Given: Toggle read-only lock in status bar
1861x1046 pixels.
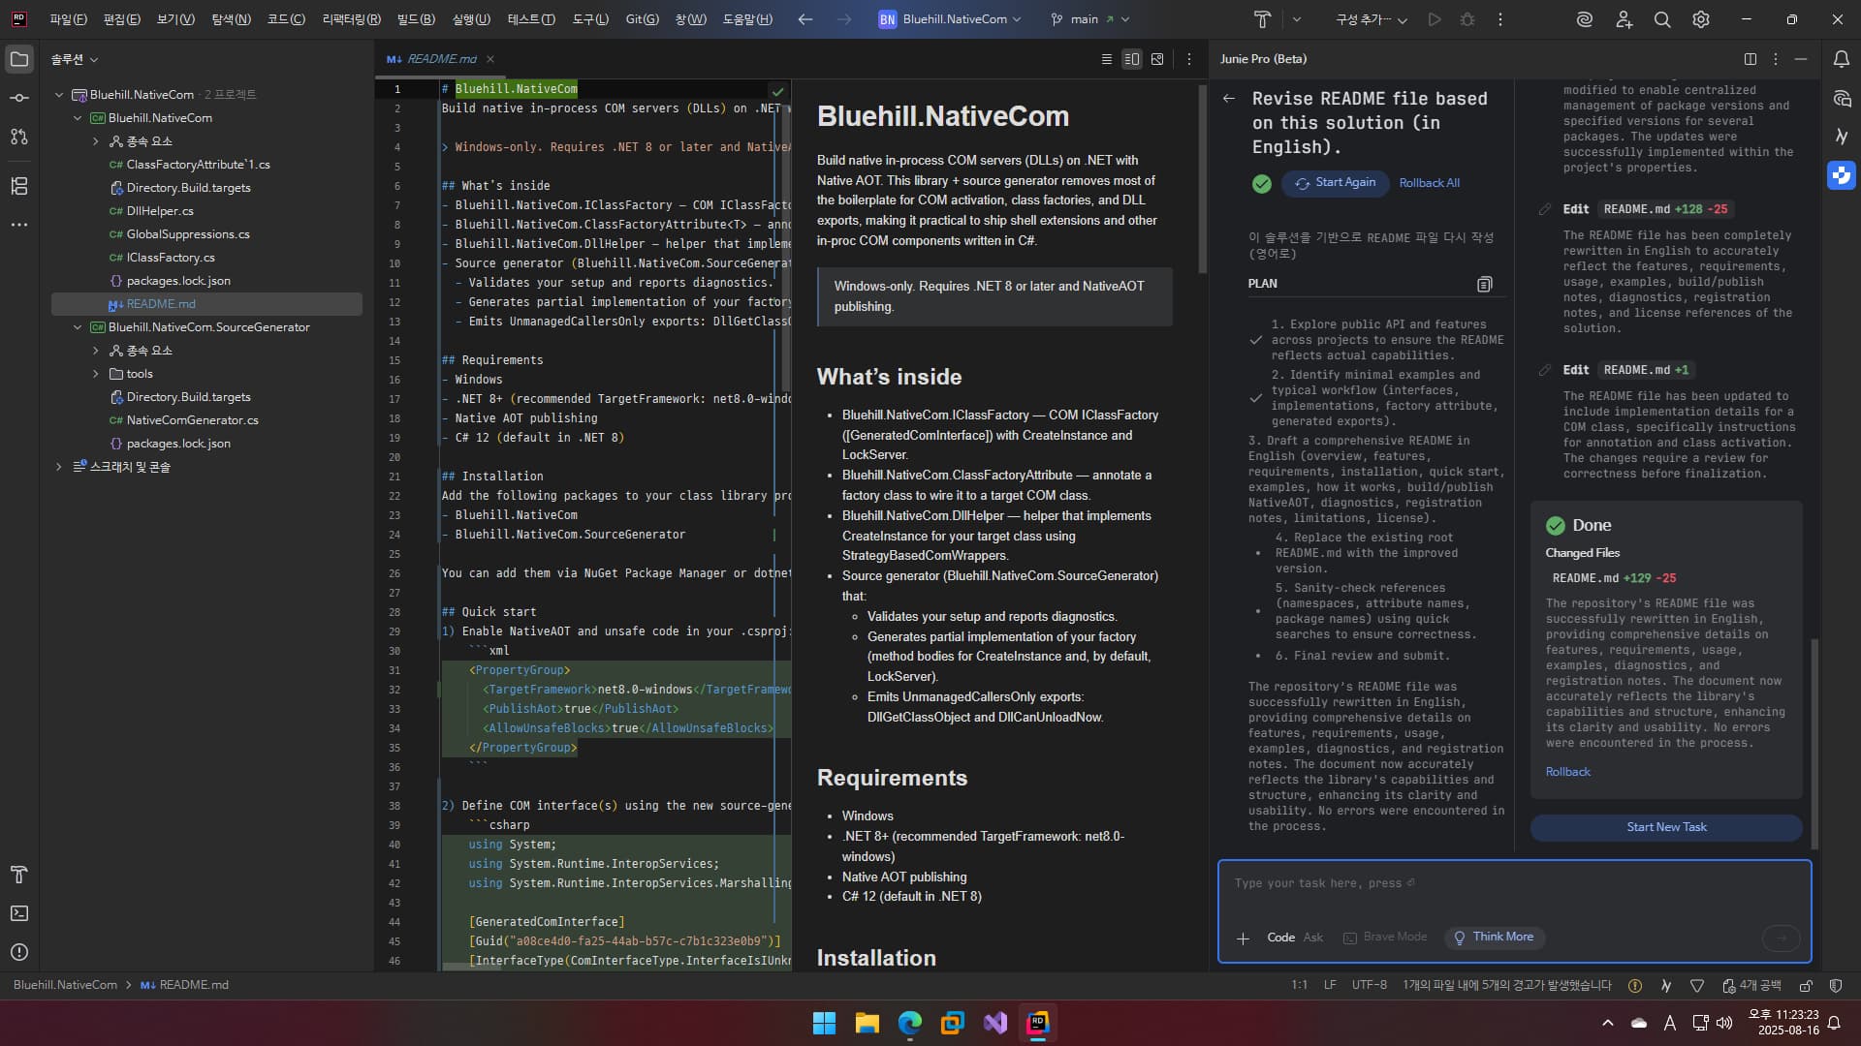Looking at the screenshot, I should (1806, 985).
